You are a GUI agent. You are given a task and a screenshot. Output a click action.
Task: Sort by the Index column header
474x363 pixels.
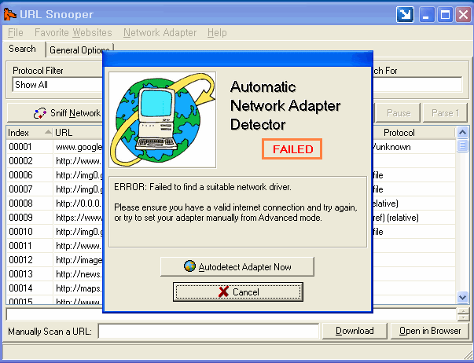coord(29,133)
